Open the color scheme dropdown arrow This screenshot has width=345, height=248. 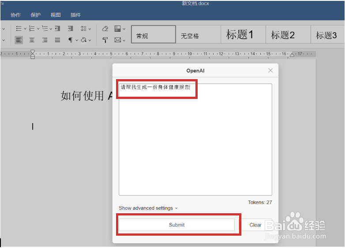[124, 29]
